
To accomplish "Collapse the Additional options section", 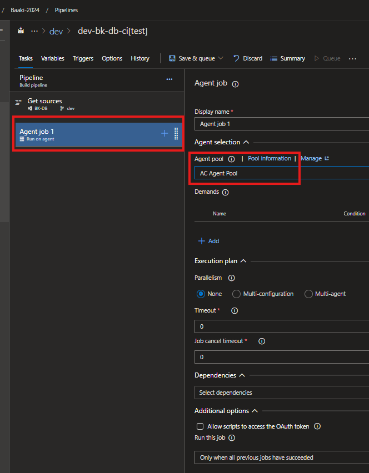I will point(255,411).
